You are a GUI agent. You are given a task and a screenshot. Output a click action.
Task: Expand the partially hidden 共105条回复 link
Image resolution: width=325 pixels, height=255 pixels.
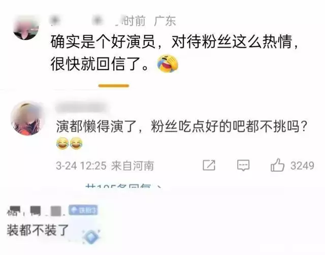(123, 185)
